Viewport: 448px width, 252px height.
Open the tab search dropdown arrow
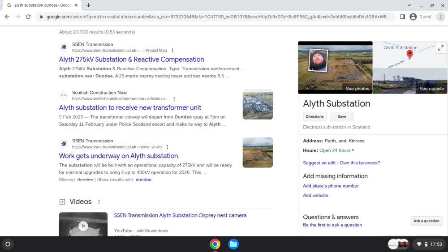pos(409,5)
